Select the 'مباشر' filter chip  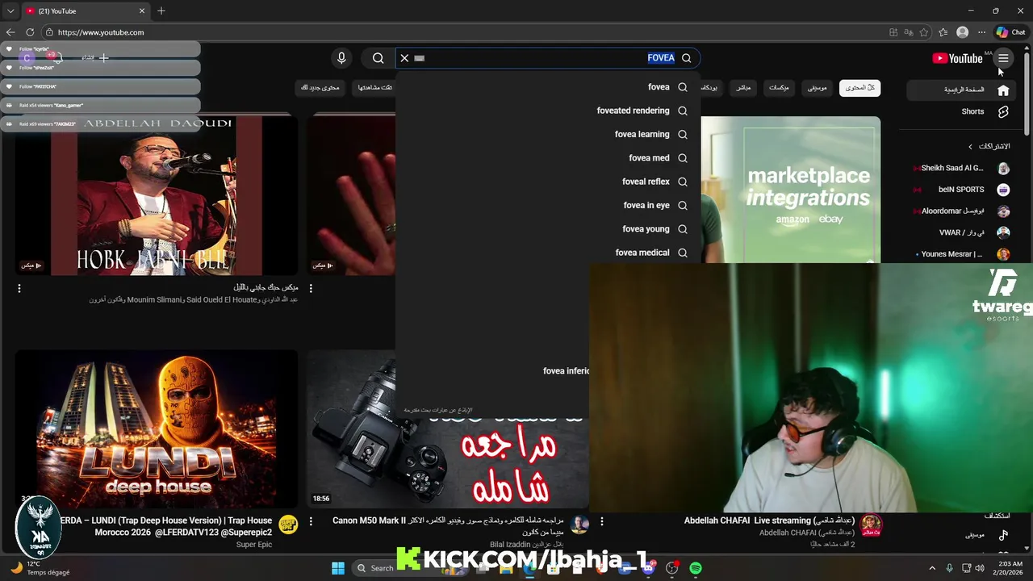tap(743, 87)
